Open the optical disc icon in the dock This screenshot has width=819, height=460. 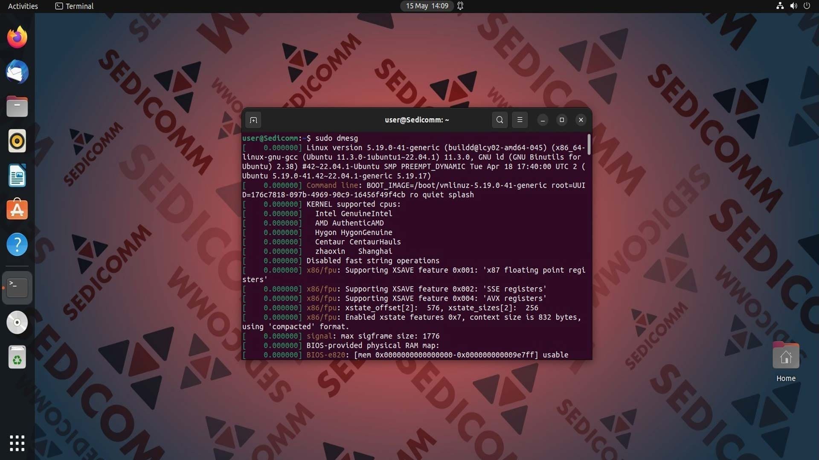pos(17,322)
